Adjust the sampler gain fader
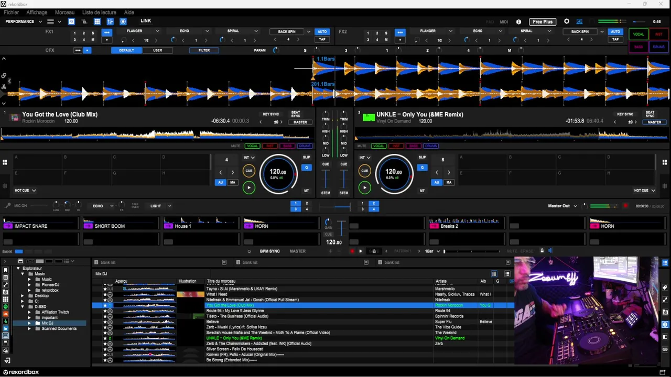Screen dimensions: 671x377 (x=341, y=228)
